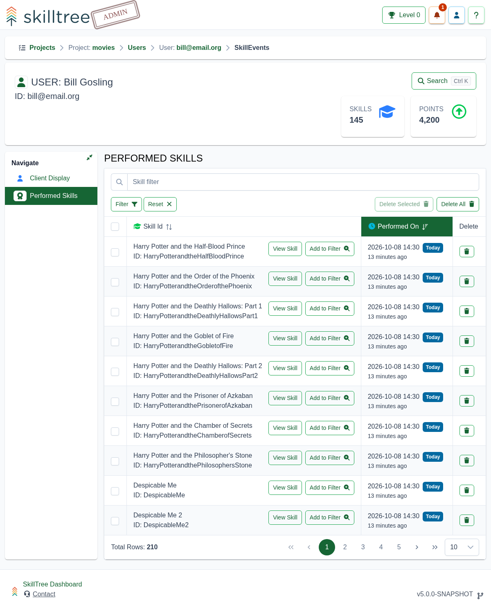Go to page 5
Viewport: 491px width, 609px height.
[399, 547]
